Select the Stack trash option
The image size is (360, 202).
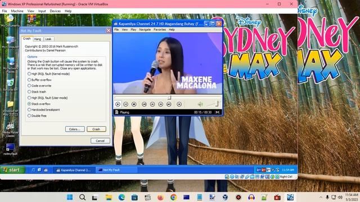[x=37, y=92]
